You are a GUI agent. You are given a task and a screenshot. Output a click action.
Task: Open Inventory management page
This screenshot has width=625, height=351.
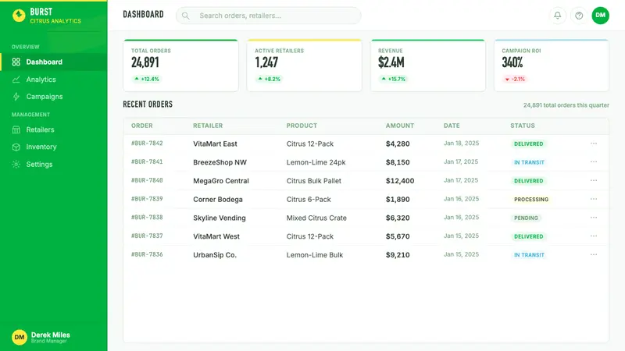[x=54, y=147]
